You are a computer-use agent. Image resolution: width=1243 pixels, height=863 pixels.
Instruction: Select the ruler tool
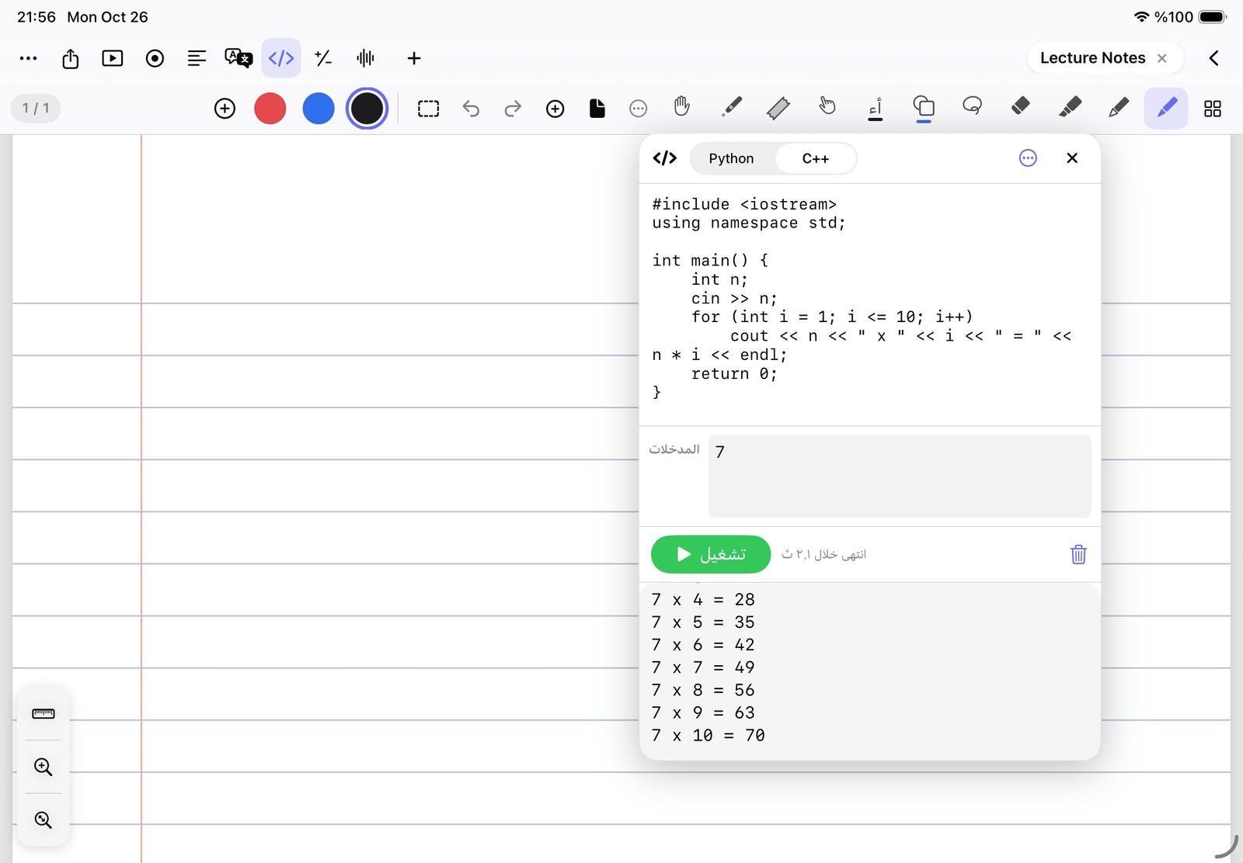pyautogui.click(x=778, y=108)
